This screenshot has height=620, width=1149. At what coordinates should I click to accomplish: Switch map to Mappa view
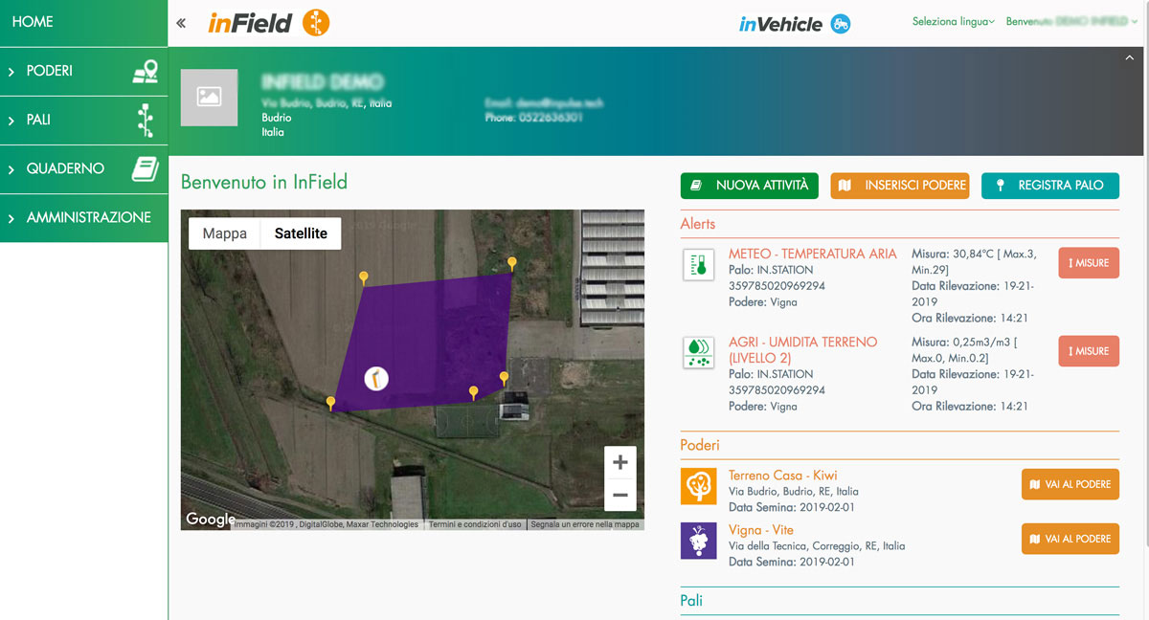point(225,233)
